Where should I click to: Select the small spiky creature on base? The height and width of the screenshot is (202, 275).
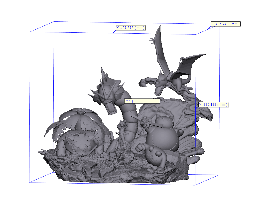click(117, 160)
